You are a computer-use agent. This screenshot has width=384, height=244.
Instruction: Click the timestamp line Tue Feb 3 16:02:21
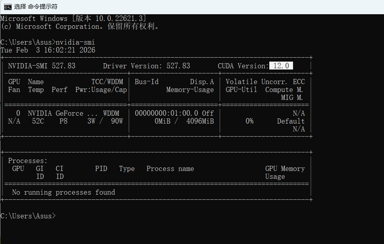pyautogui.click(x=47, y=50)
